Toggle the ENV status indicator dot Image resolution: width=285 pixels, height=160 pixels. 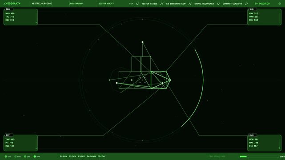coord(25,156)
